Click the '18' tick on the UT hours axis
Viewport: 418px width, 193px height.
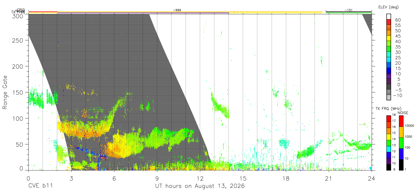(286, 178)
